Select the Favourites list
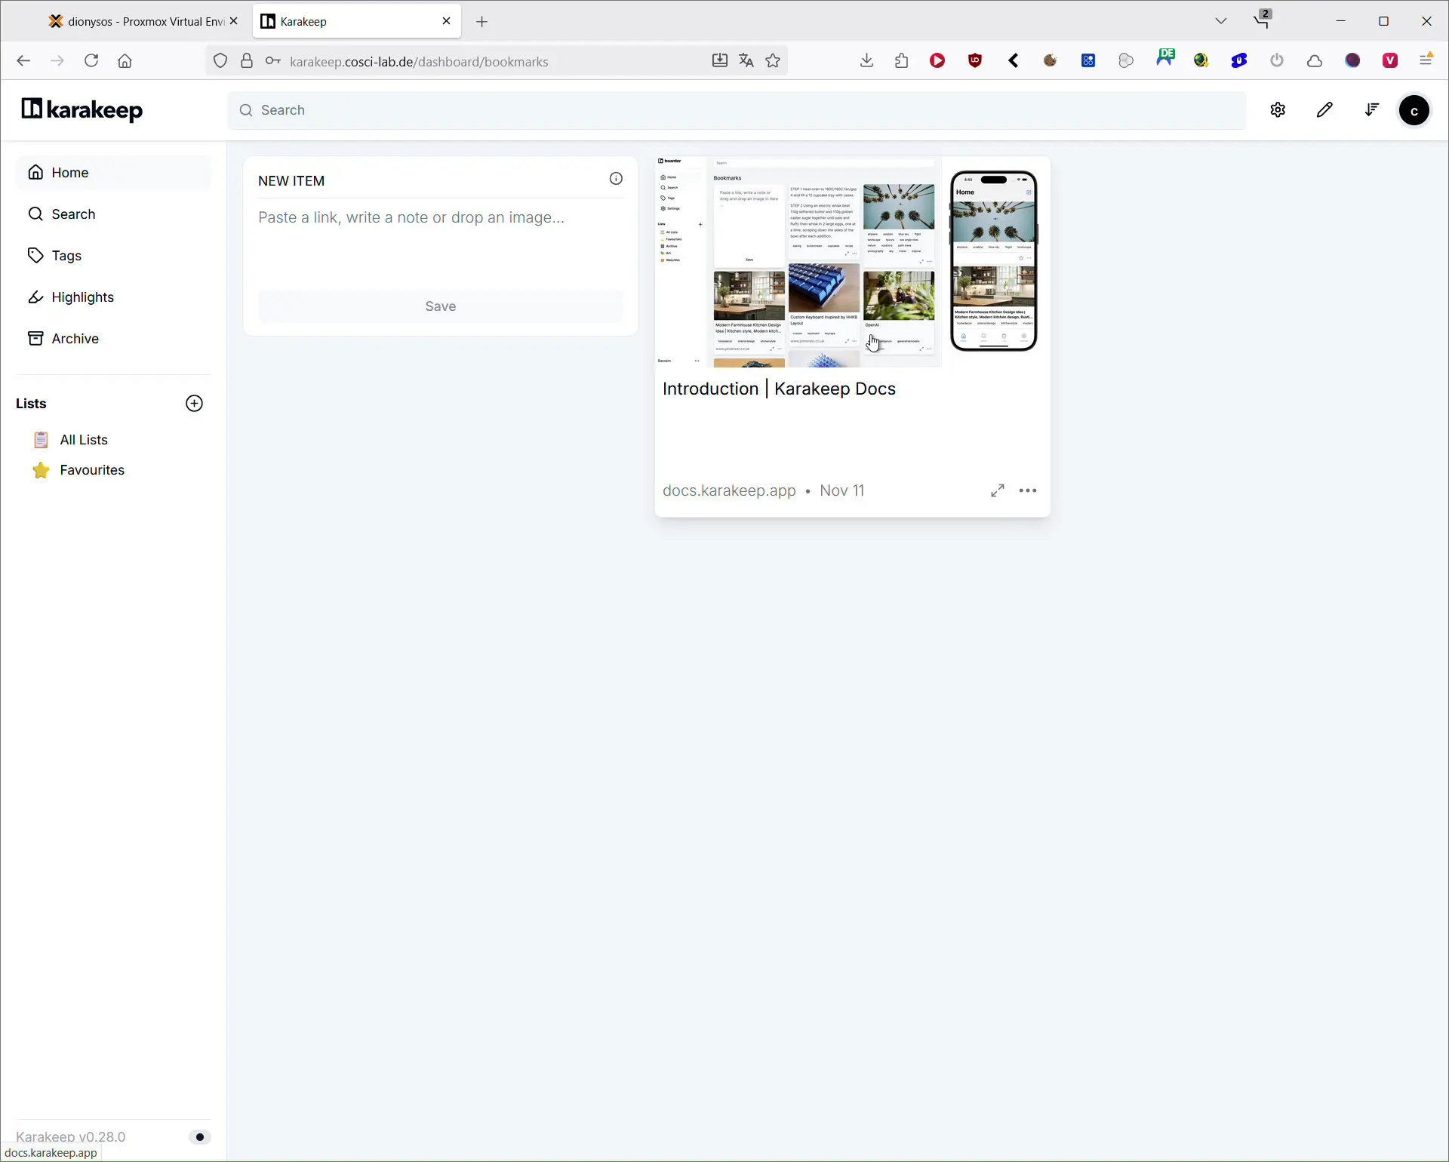Image resolution: width=1449 pixels, height=1162 pixels. (92, 470)
